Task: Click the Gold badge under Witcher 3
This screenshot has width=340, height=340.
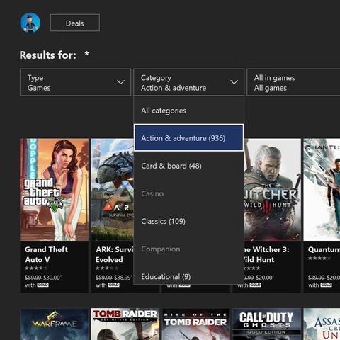Action: (x=255, y=285)
